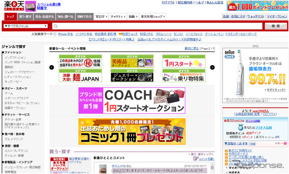This screenshot has height=174, width=289.
Task: Open the ヘルプ link
Action: 200,3
